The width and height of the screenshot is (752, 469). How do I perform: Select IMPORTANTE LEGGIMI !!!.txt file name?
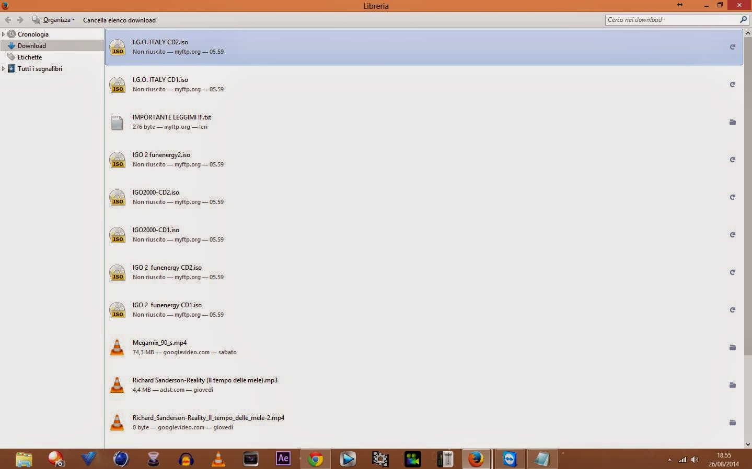point(172,117)
